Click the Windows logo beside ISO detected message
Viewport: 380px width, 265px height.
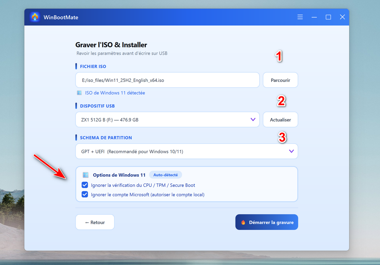click(x=79, y=93)
